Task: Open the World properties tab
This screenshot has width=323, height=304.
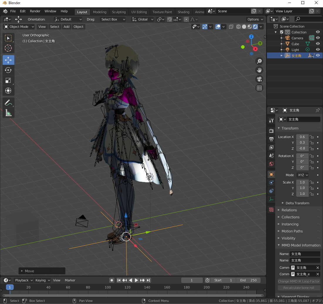Action: (x=271, y=164)
